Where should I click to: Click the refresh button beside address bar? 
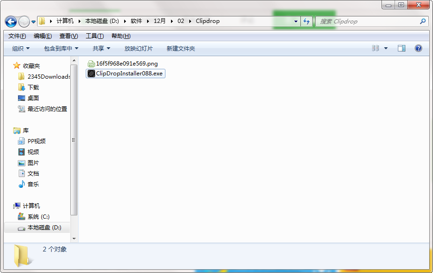pyautogui.click(x=306, y=21)
